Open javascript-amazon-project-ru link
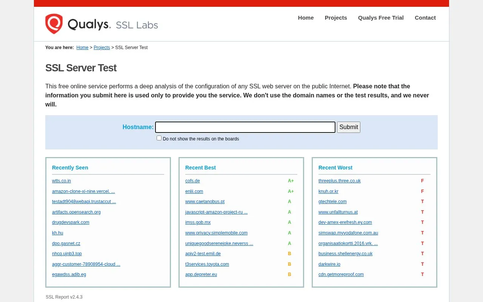The width and height of the screenshot is (483, 302). (216, 212)
